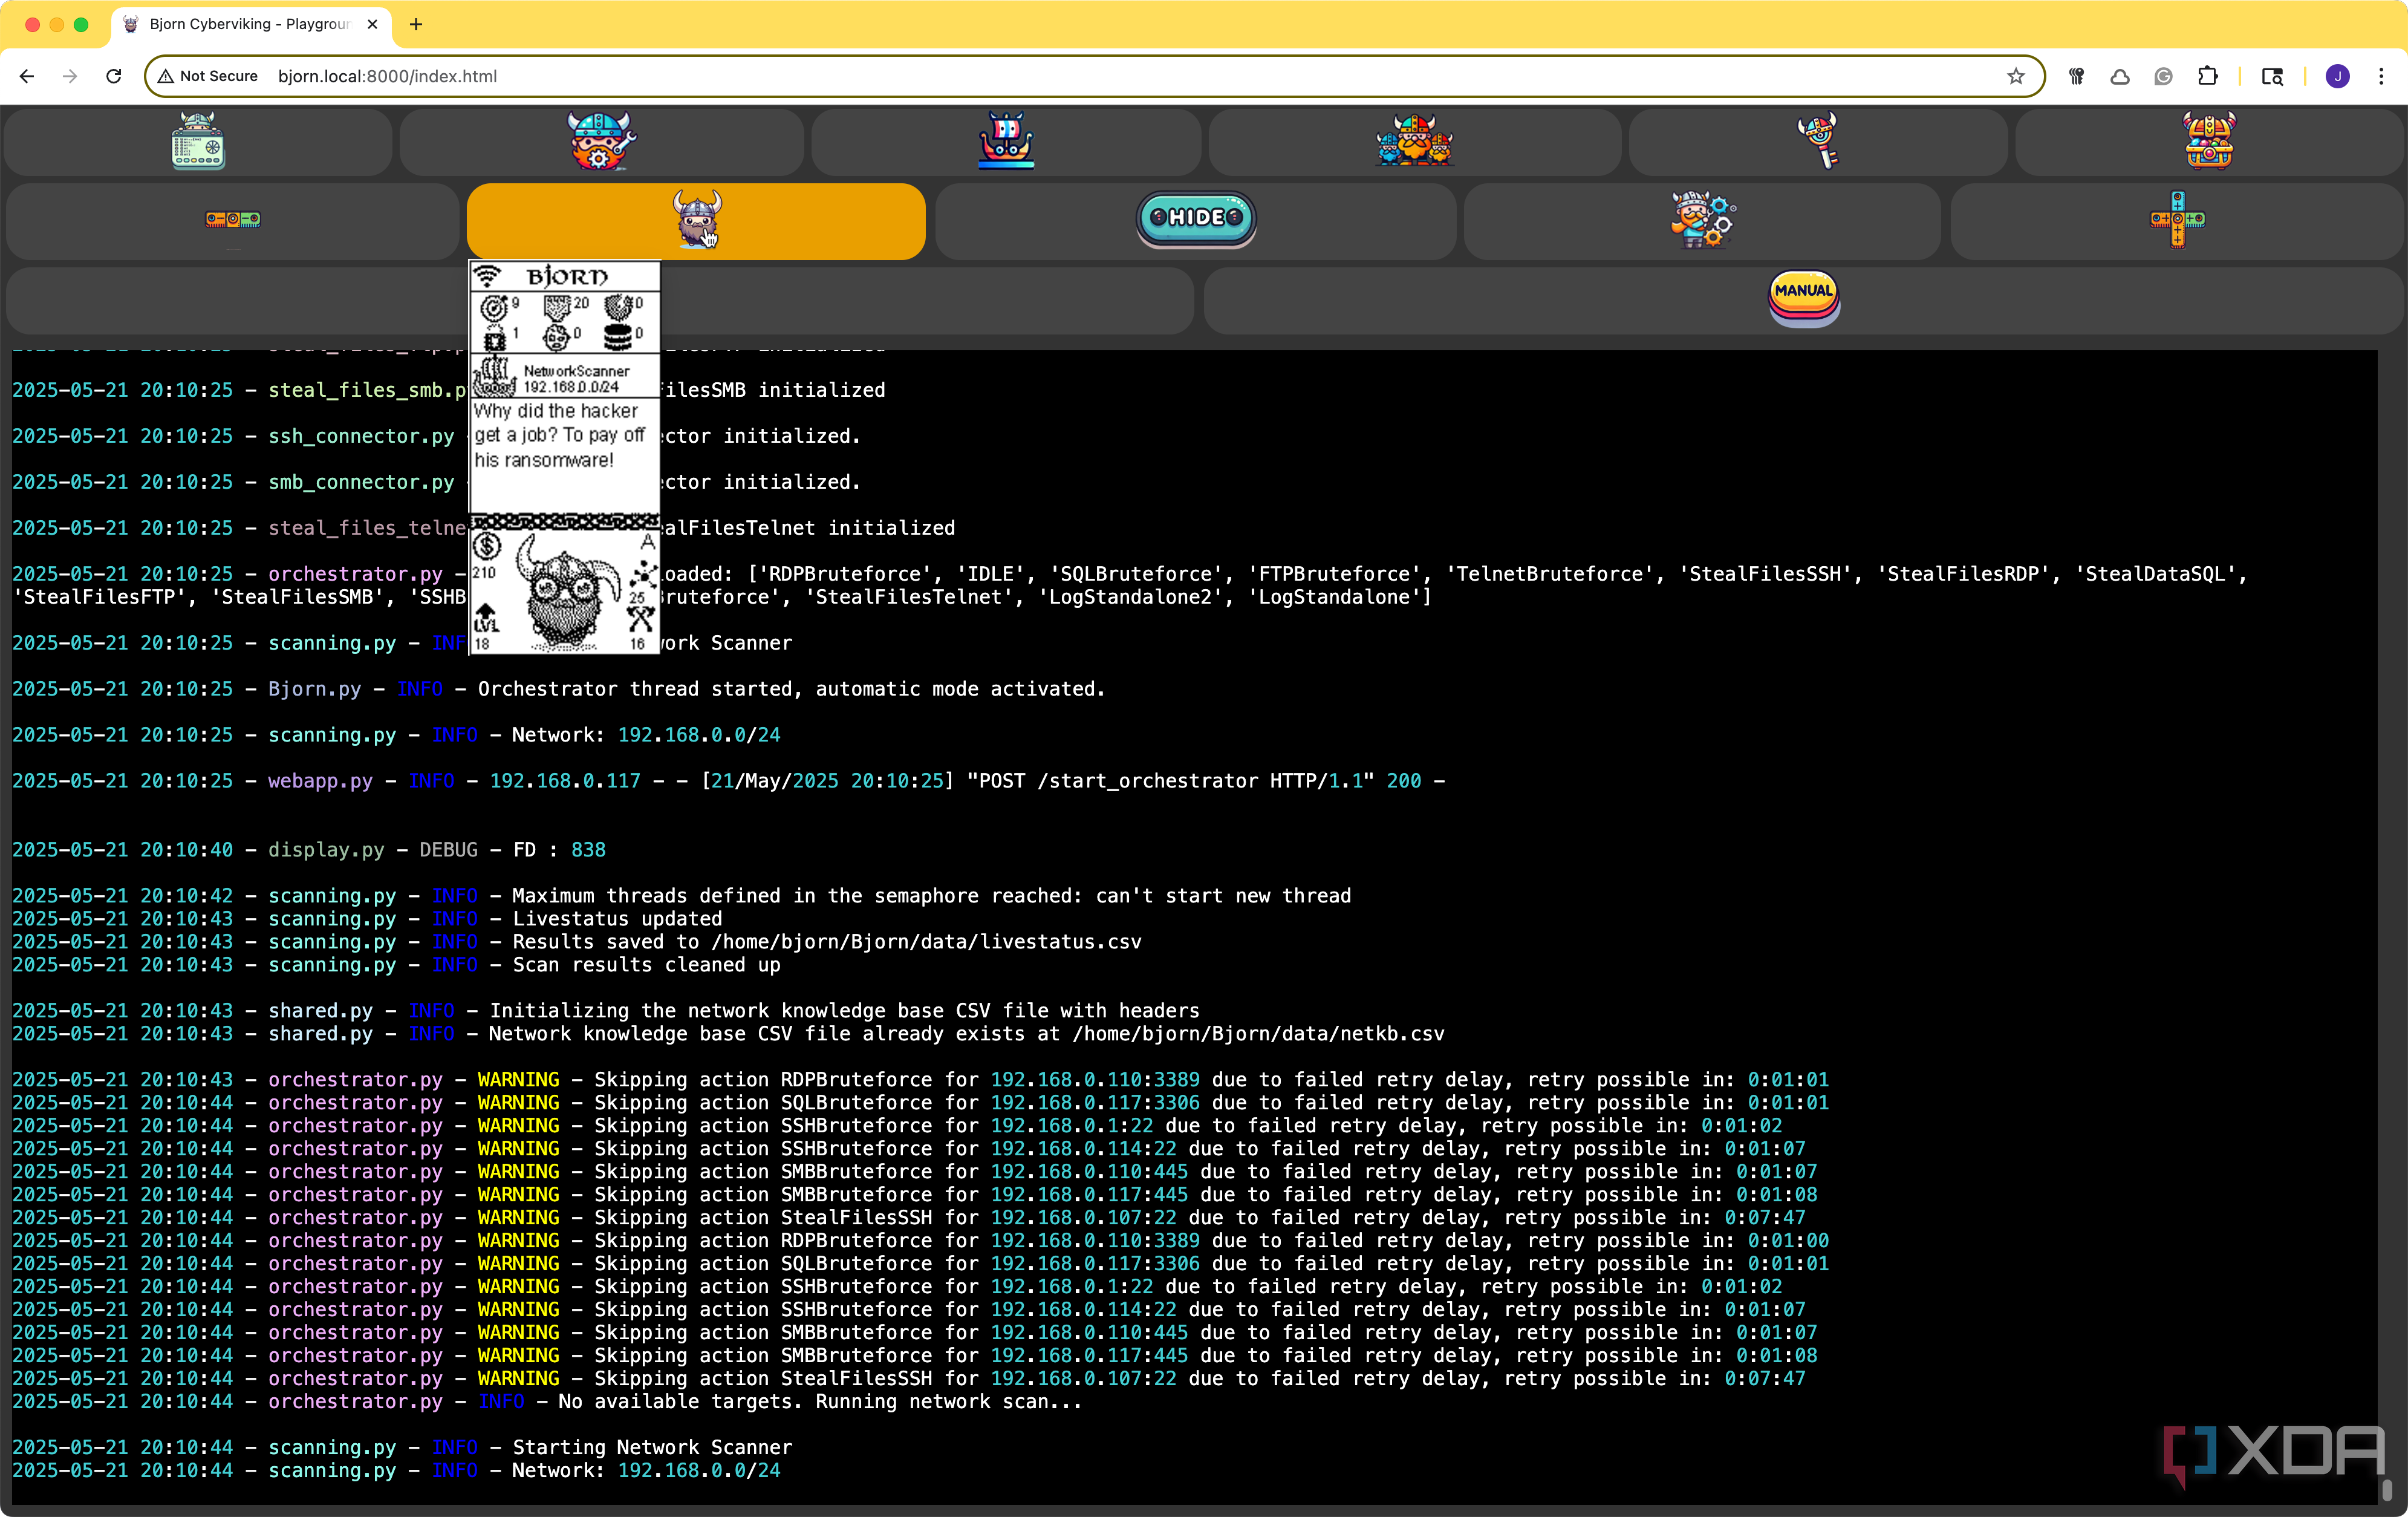Click the Not Secure site info label
The image size is (2408, 1517).
pos(208,76)
